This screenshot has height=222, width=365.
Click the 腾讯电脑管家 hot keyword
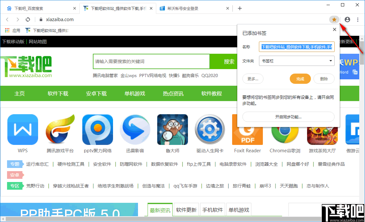(105, 75)
